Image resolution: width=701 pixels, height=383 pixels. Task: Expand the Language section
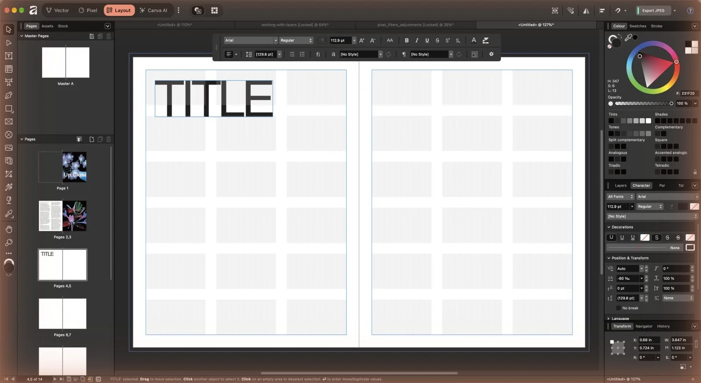tap(609, 319)
